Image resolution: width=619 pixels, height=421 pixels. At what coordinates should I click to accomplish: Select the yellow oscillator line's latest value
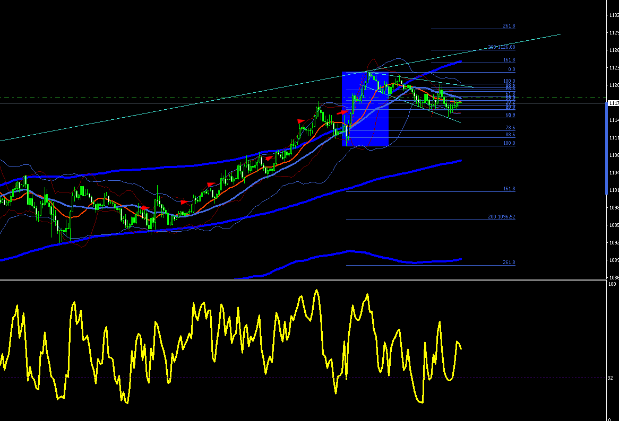461,348
